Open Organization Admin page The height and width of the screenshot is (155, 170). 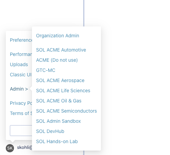57,36
